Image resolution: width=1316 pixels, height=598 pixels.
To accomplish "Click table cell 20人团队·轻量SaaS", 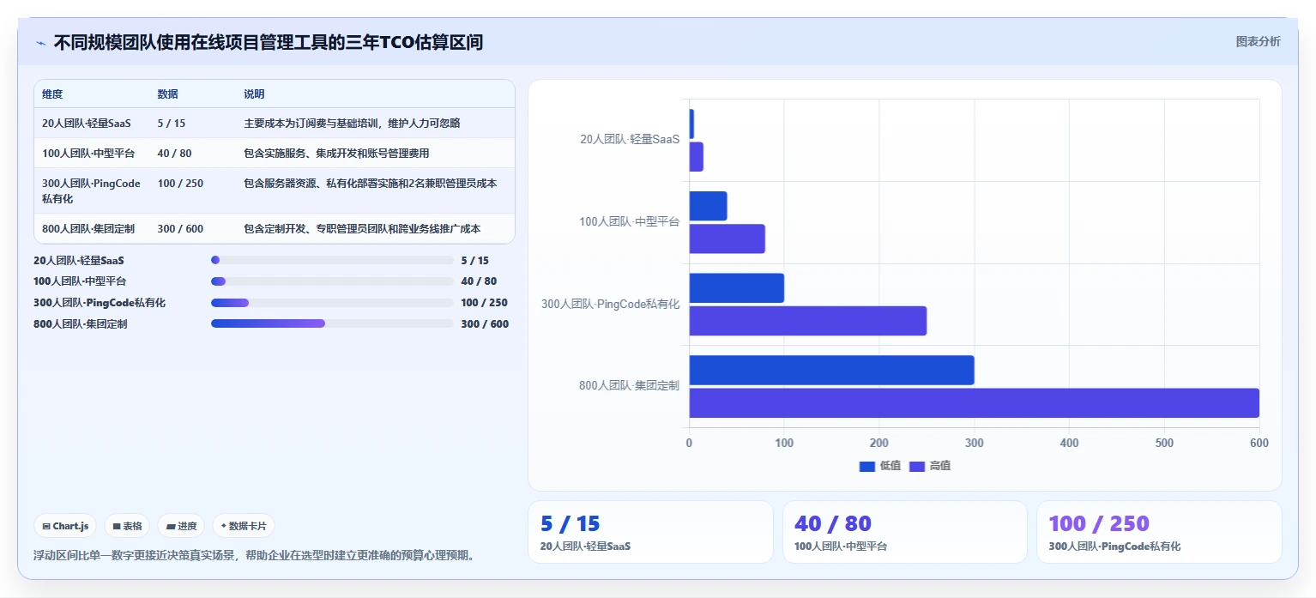I will [87, 124].
